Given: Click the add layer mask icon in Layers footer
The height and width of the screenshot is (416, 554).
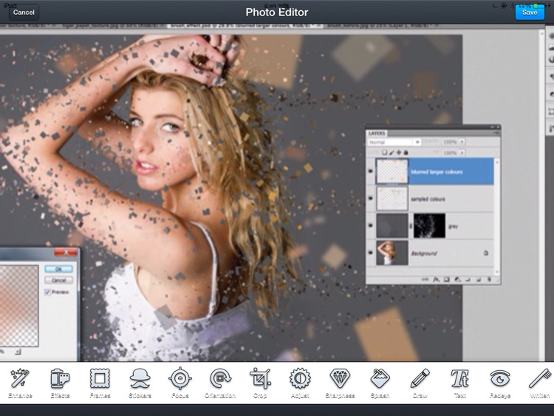Looking at the screenshot, I should tap(447, 279).
